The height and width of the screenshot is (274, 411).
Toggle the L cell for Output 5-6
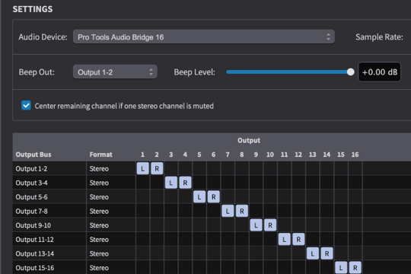[x=199, y=196]
